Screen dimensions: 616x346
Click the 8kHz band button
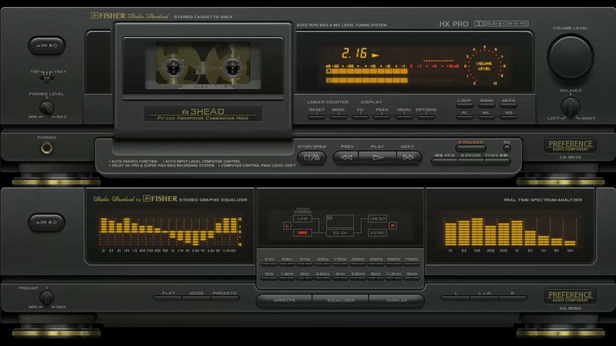tap(376, 278)
